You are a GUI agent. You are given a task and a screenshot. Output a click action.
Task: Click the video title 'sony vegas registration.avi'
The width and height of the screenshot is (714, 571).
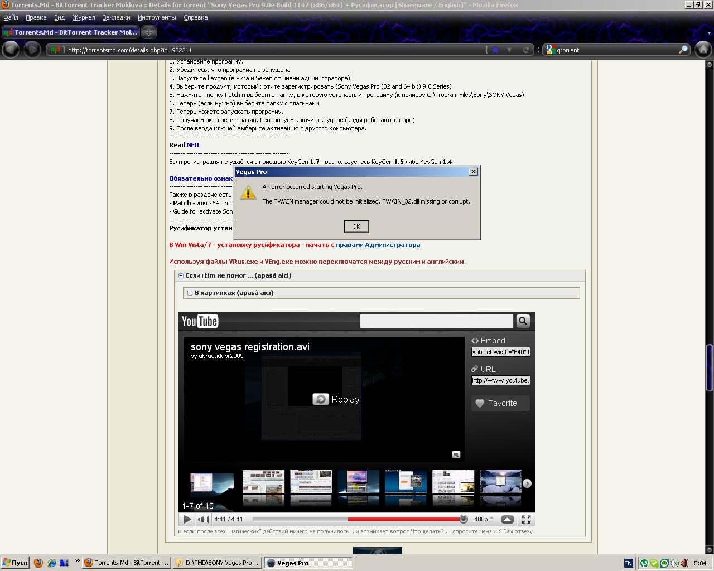(250, 347)
